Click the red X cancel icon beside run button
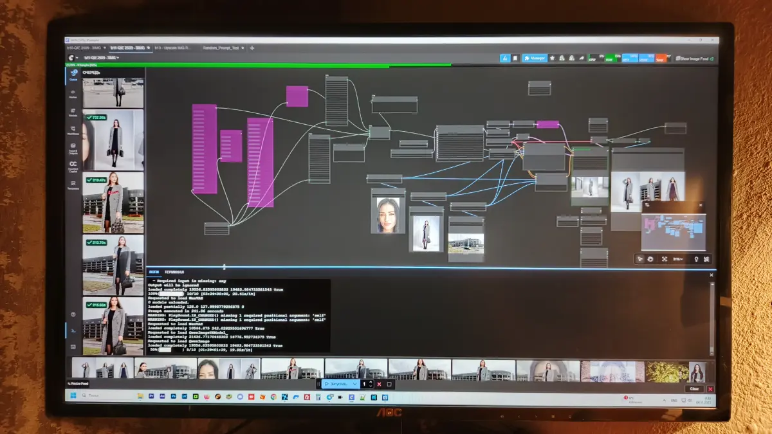Viewport: 772px width, 434px height. point(379,384)
